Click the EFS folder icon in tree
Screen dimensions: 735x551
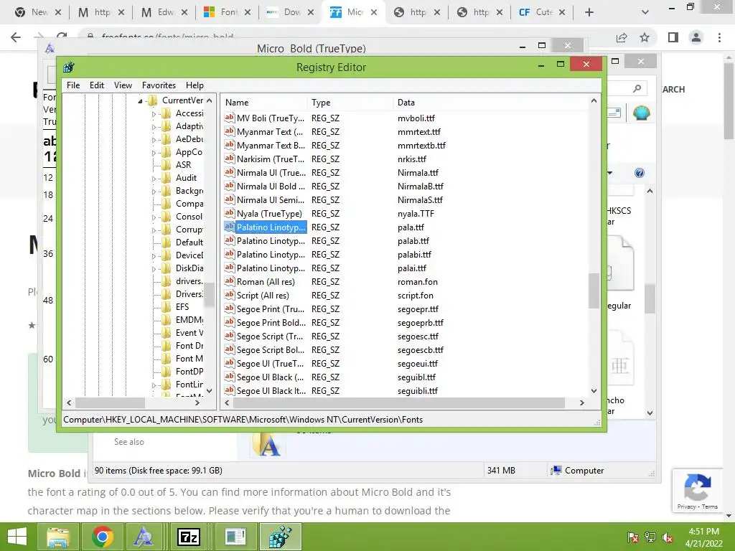click(166, 307)
